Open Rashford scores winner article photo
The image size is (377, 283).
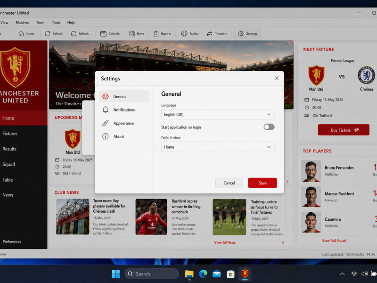[151, 216]
